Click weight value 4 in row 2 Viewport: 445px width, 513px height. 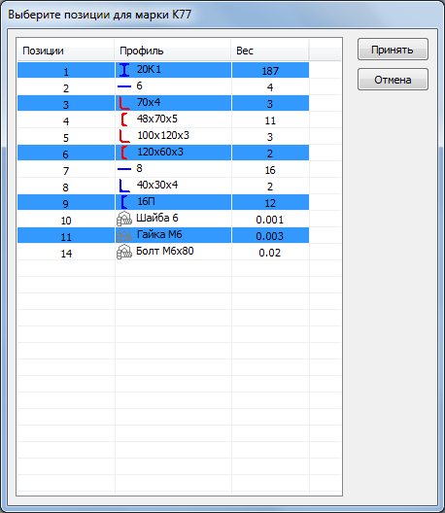click(270, 87)
